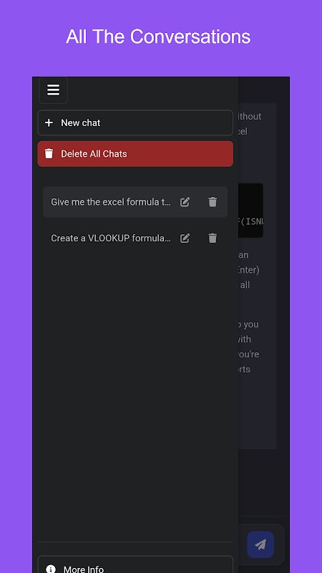322x573 pixels.
Task: Click the dimmed chat message behind the sidebar
Action: click(258, 276)
